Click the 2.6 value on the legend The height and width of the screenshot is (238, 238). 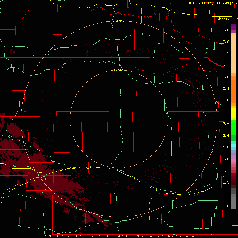226,136
